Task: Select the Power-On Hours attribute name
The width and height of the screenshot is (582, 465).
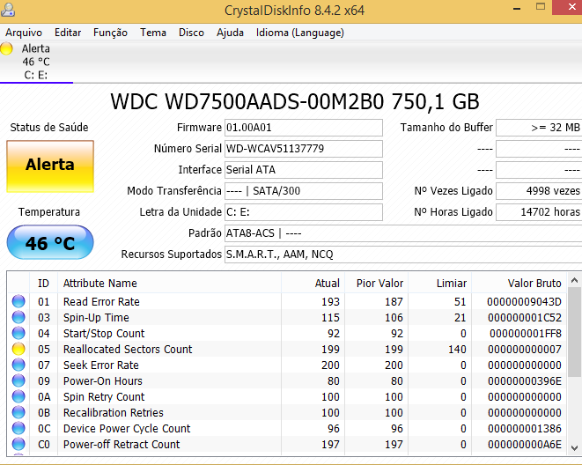Action: (x=103, y=381)
